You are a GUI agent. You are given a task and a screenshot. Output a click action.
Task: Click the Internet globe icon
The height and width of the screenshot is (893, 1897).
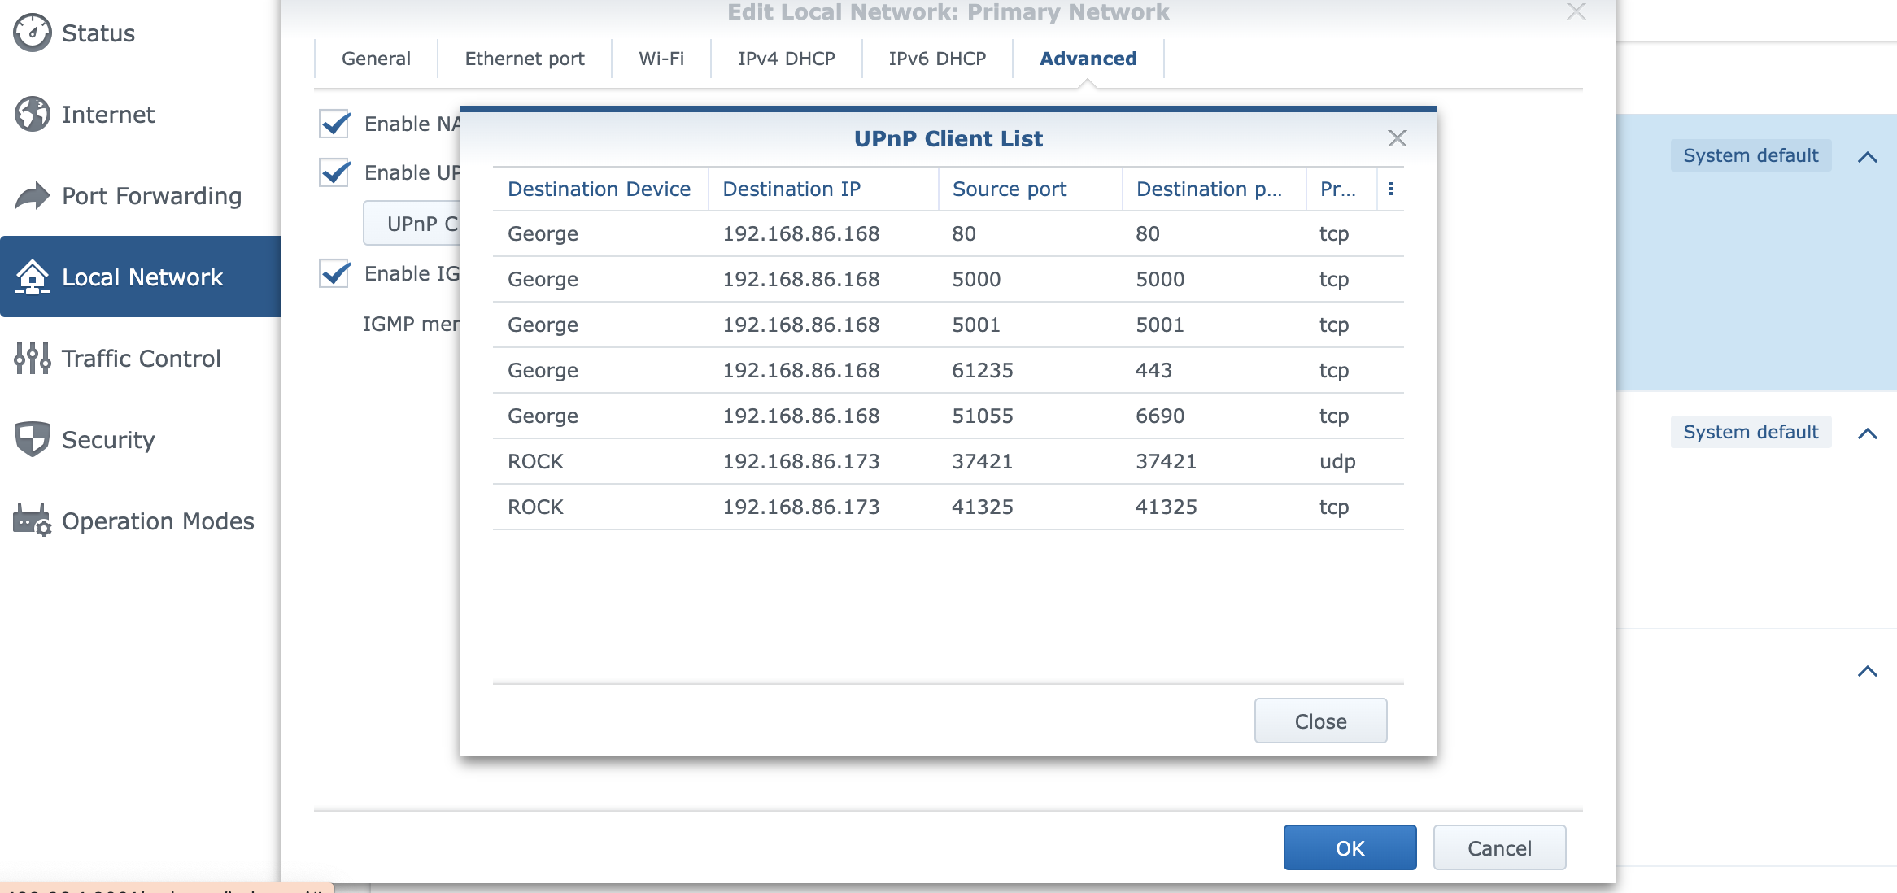click(33, 115)
